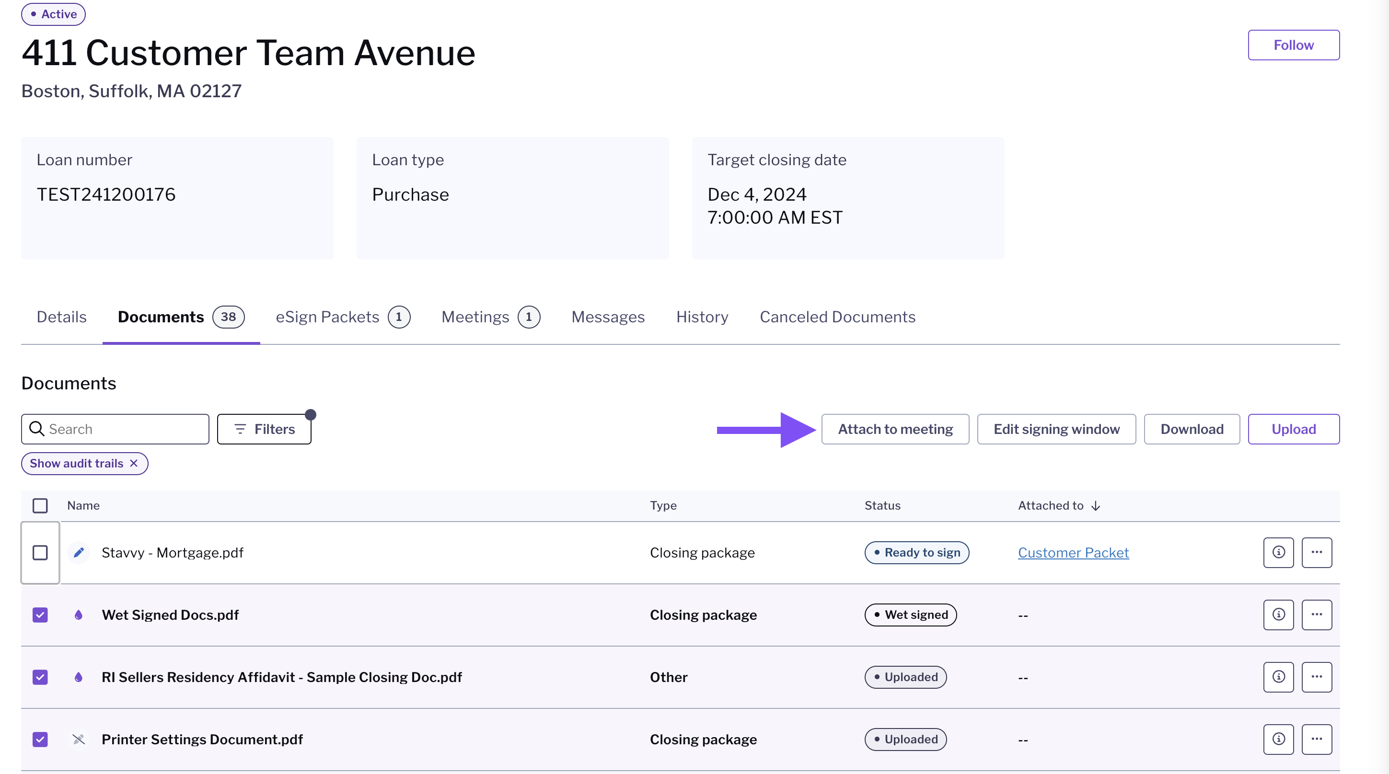Click Attach to meeting button
This screenshot has width=1389, height=774.
coord(895,429)
